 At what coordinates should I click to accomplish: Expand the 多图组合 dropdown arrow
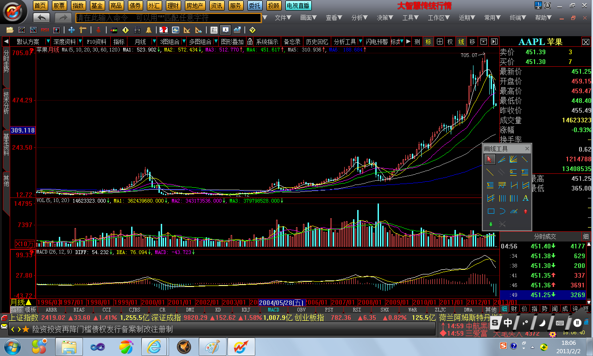215,41
